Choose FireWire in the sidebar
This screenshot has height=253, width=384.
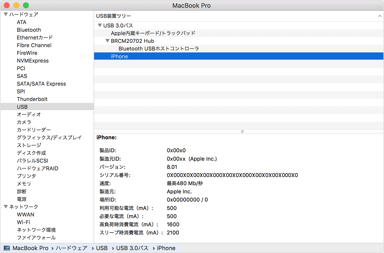pyautogui.click(x=27, y=53)
